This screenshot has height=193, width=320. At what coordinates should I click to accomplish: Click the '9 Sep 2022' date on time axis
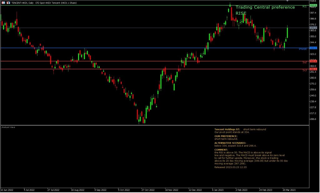coord(100,190)
